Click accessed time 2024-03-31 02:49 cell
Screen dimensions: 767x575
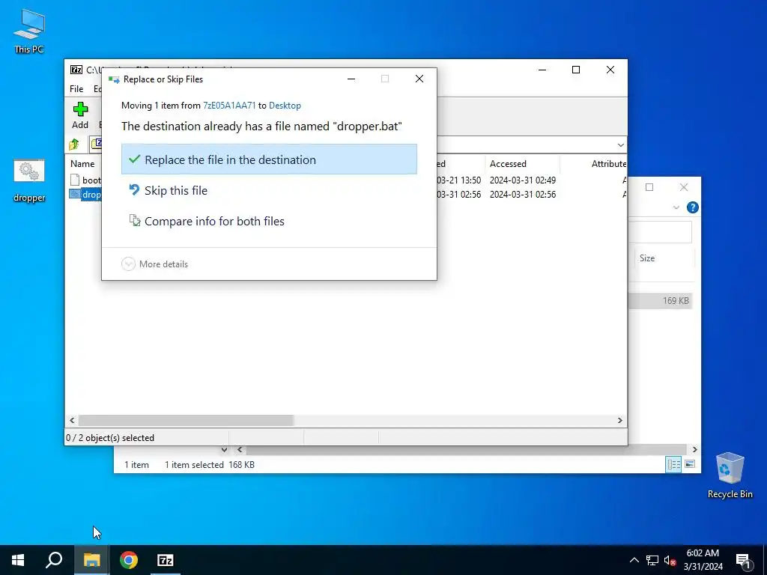[x=522, y=180]
